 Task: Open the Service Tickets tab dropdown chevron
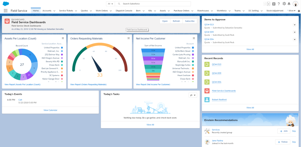(76, 11)
